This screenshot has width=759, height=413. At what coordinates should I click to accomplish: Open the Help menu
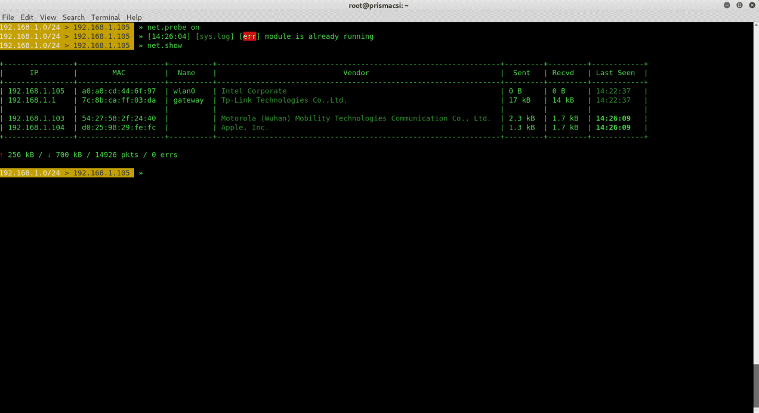(x=134, y=17)
